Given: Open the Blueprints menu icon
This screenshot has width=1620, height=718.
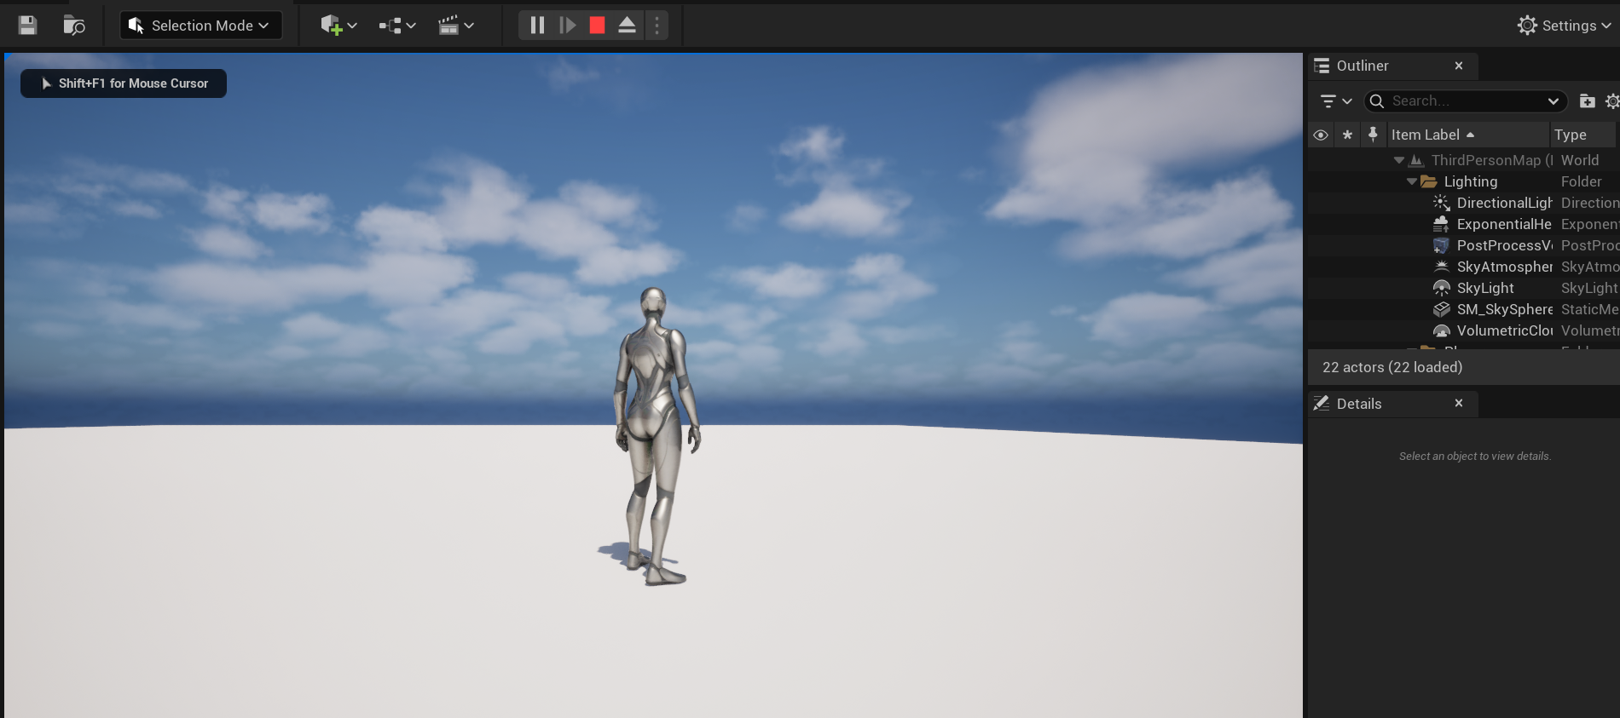Looking at the screenshot, I should pyautogui.click(x=397, y=26).
